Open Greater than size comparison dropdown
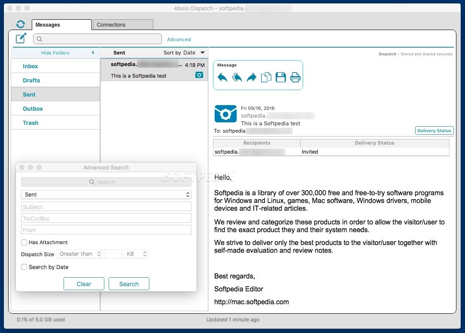The image size is (465, 333). click(x=79, y=254)
